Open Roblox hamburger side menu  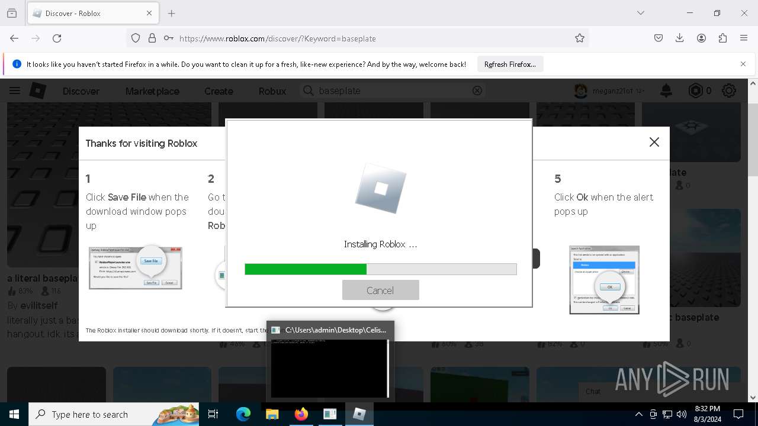point(14,91)
